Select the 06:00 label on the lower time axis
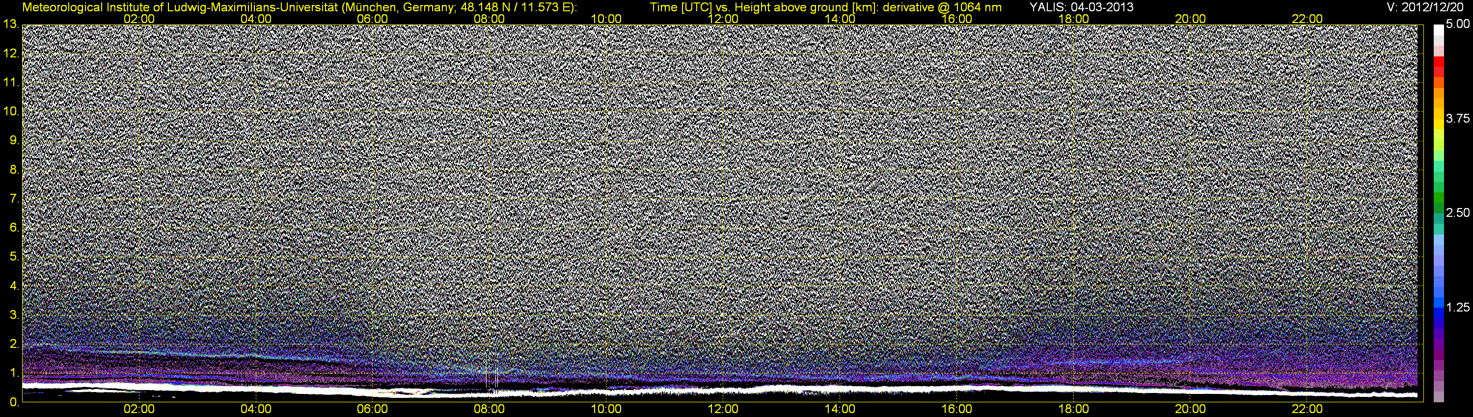This screenshot has height=417, width=1473. tap(373, 409)
